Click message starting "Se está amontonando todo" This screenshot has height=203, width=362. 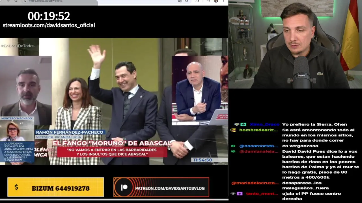[318, 135]
